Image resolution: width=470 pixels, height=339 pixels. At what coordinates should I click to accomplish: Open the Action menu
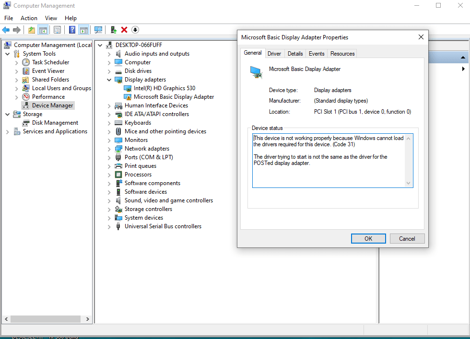coord(29,18)
